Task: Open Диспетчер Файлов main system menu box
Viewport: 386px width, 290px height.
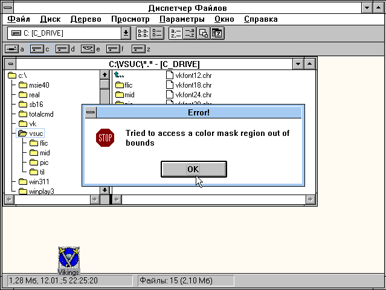Action: [x=8, y=8]
